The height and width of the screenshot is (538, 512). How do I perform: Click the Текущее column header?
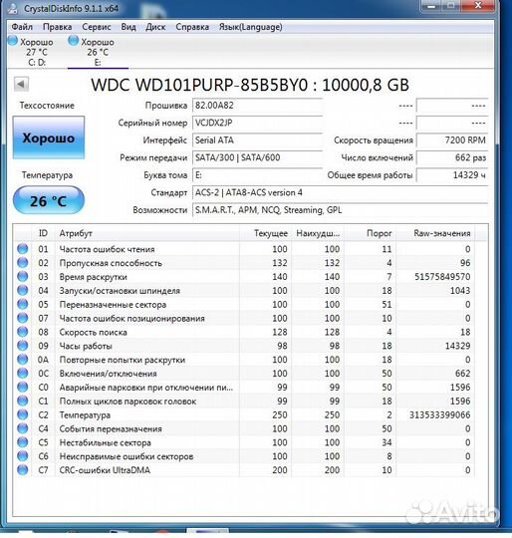pyautogui.click(x=265, y=233)
